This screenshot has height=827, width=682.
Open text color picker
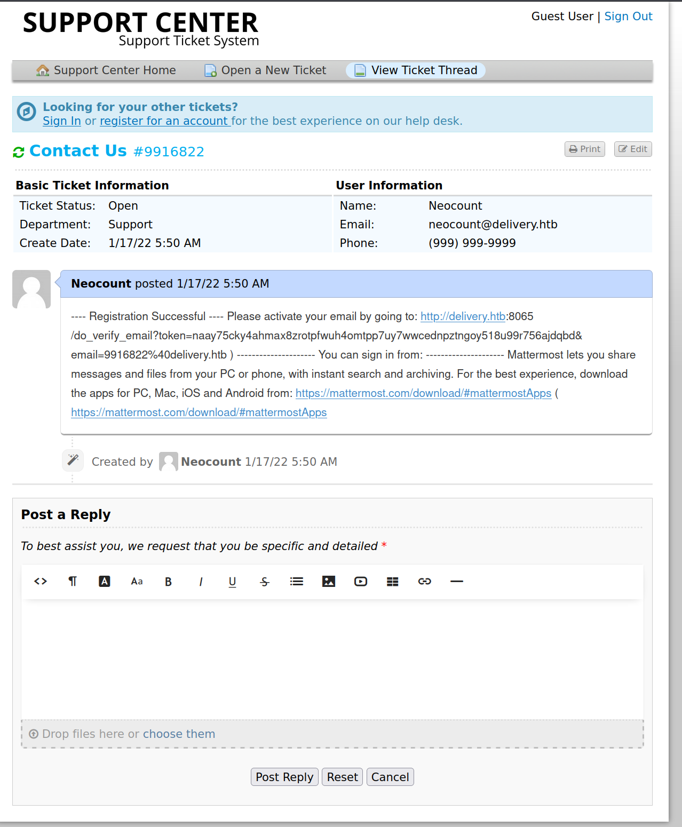[105, 582]
